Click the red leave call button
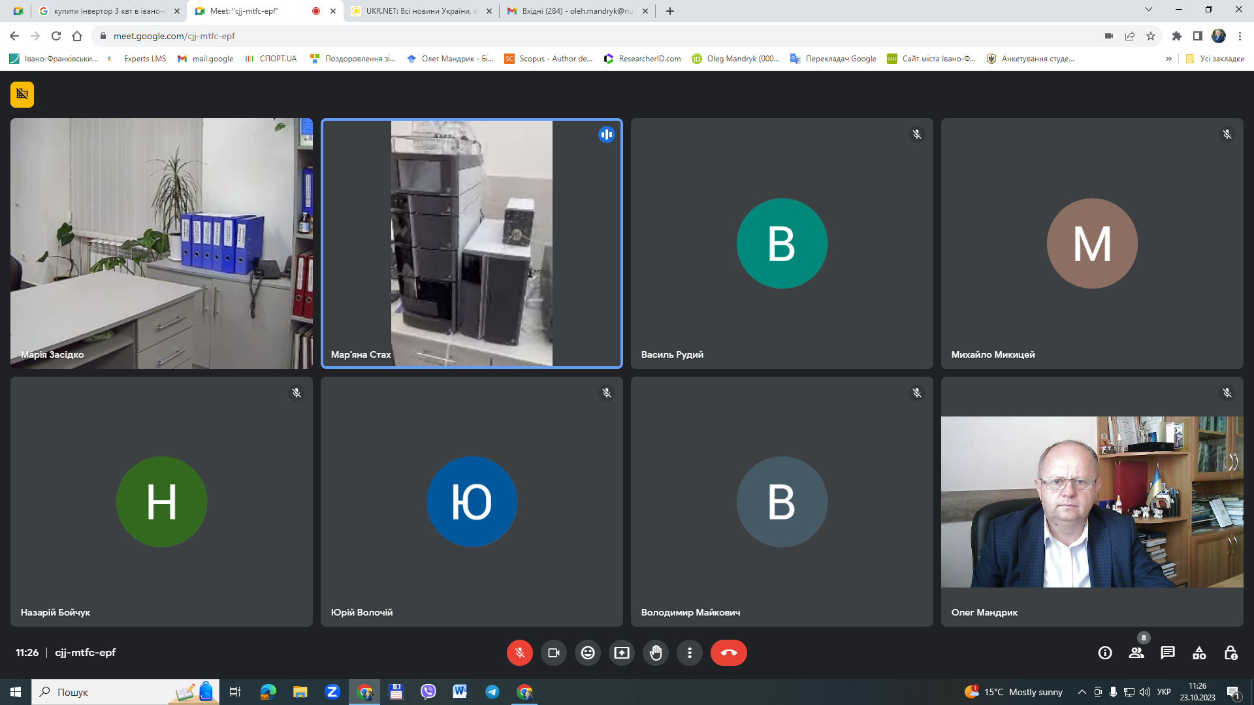 tap(728, 653)
